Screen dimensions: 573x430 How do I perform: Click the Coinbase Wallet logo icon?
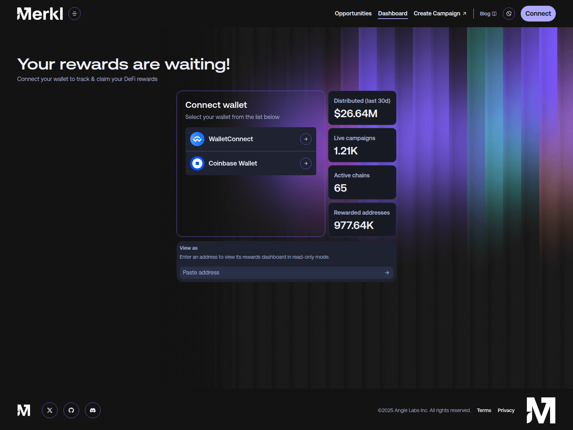[x=197, y=163]
